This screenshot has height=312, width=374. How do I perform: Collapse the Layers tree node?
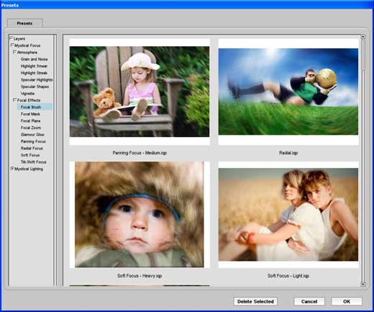pyautogui.click(x=11, y=38)
